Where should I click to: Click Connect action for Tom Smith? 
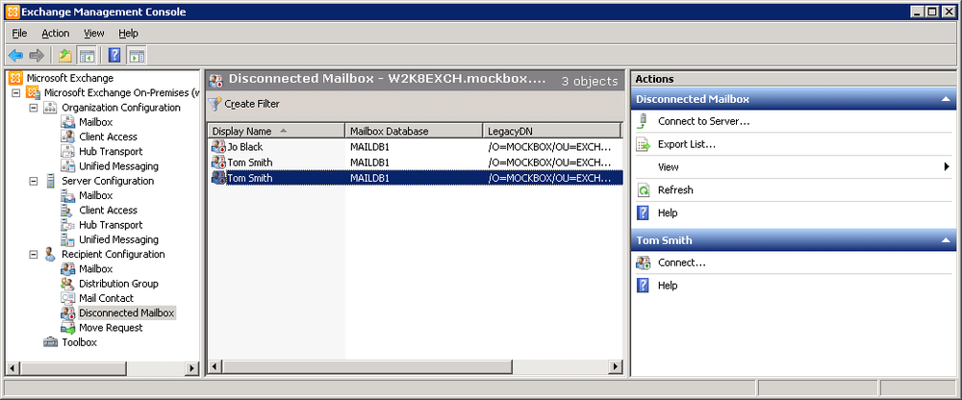[682, 262]
